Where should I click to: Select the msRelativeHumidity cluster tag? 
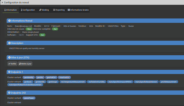tap(97, 82)
